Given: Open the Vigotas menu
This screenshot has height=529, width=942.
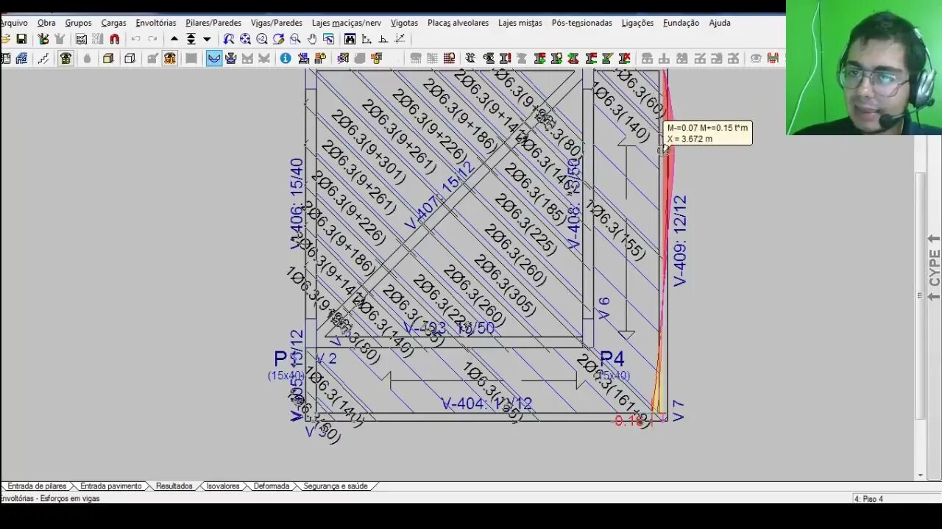Looking at the screenshot, I should point(404,23).
